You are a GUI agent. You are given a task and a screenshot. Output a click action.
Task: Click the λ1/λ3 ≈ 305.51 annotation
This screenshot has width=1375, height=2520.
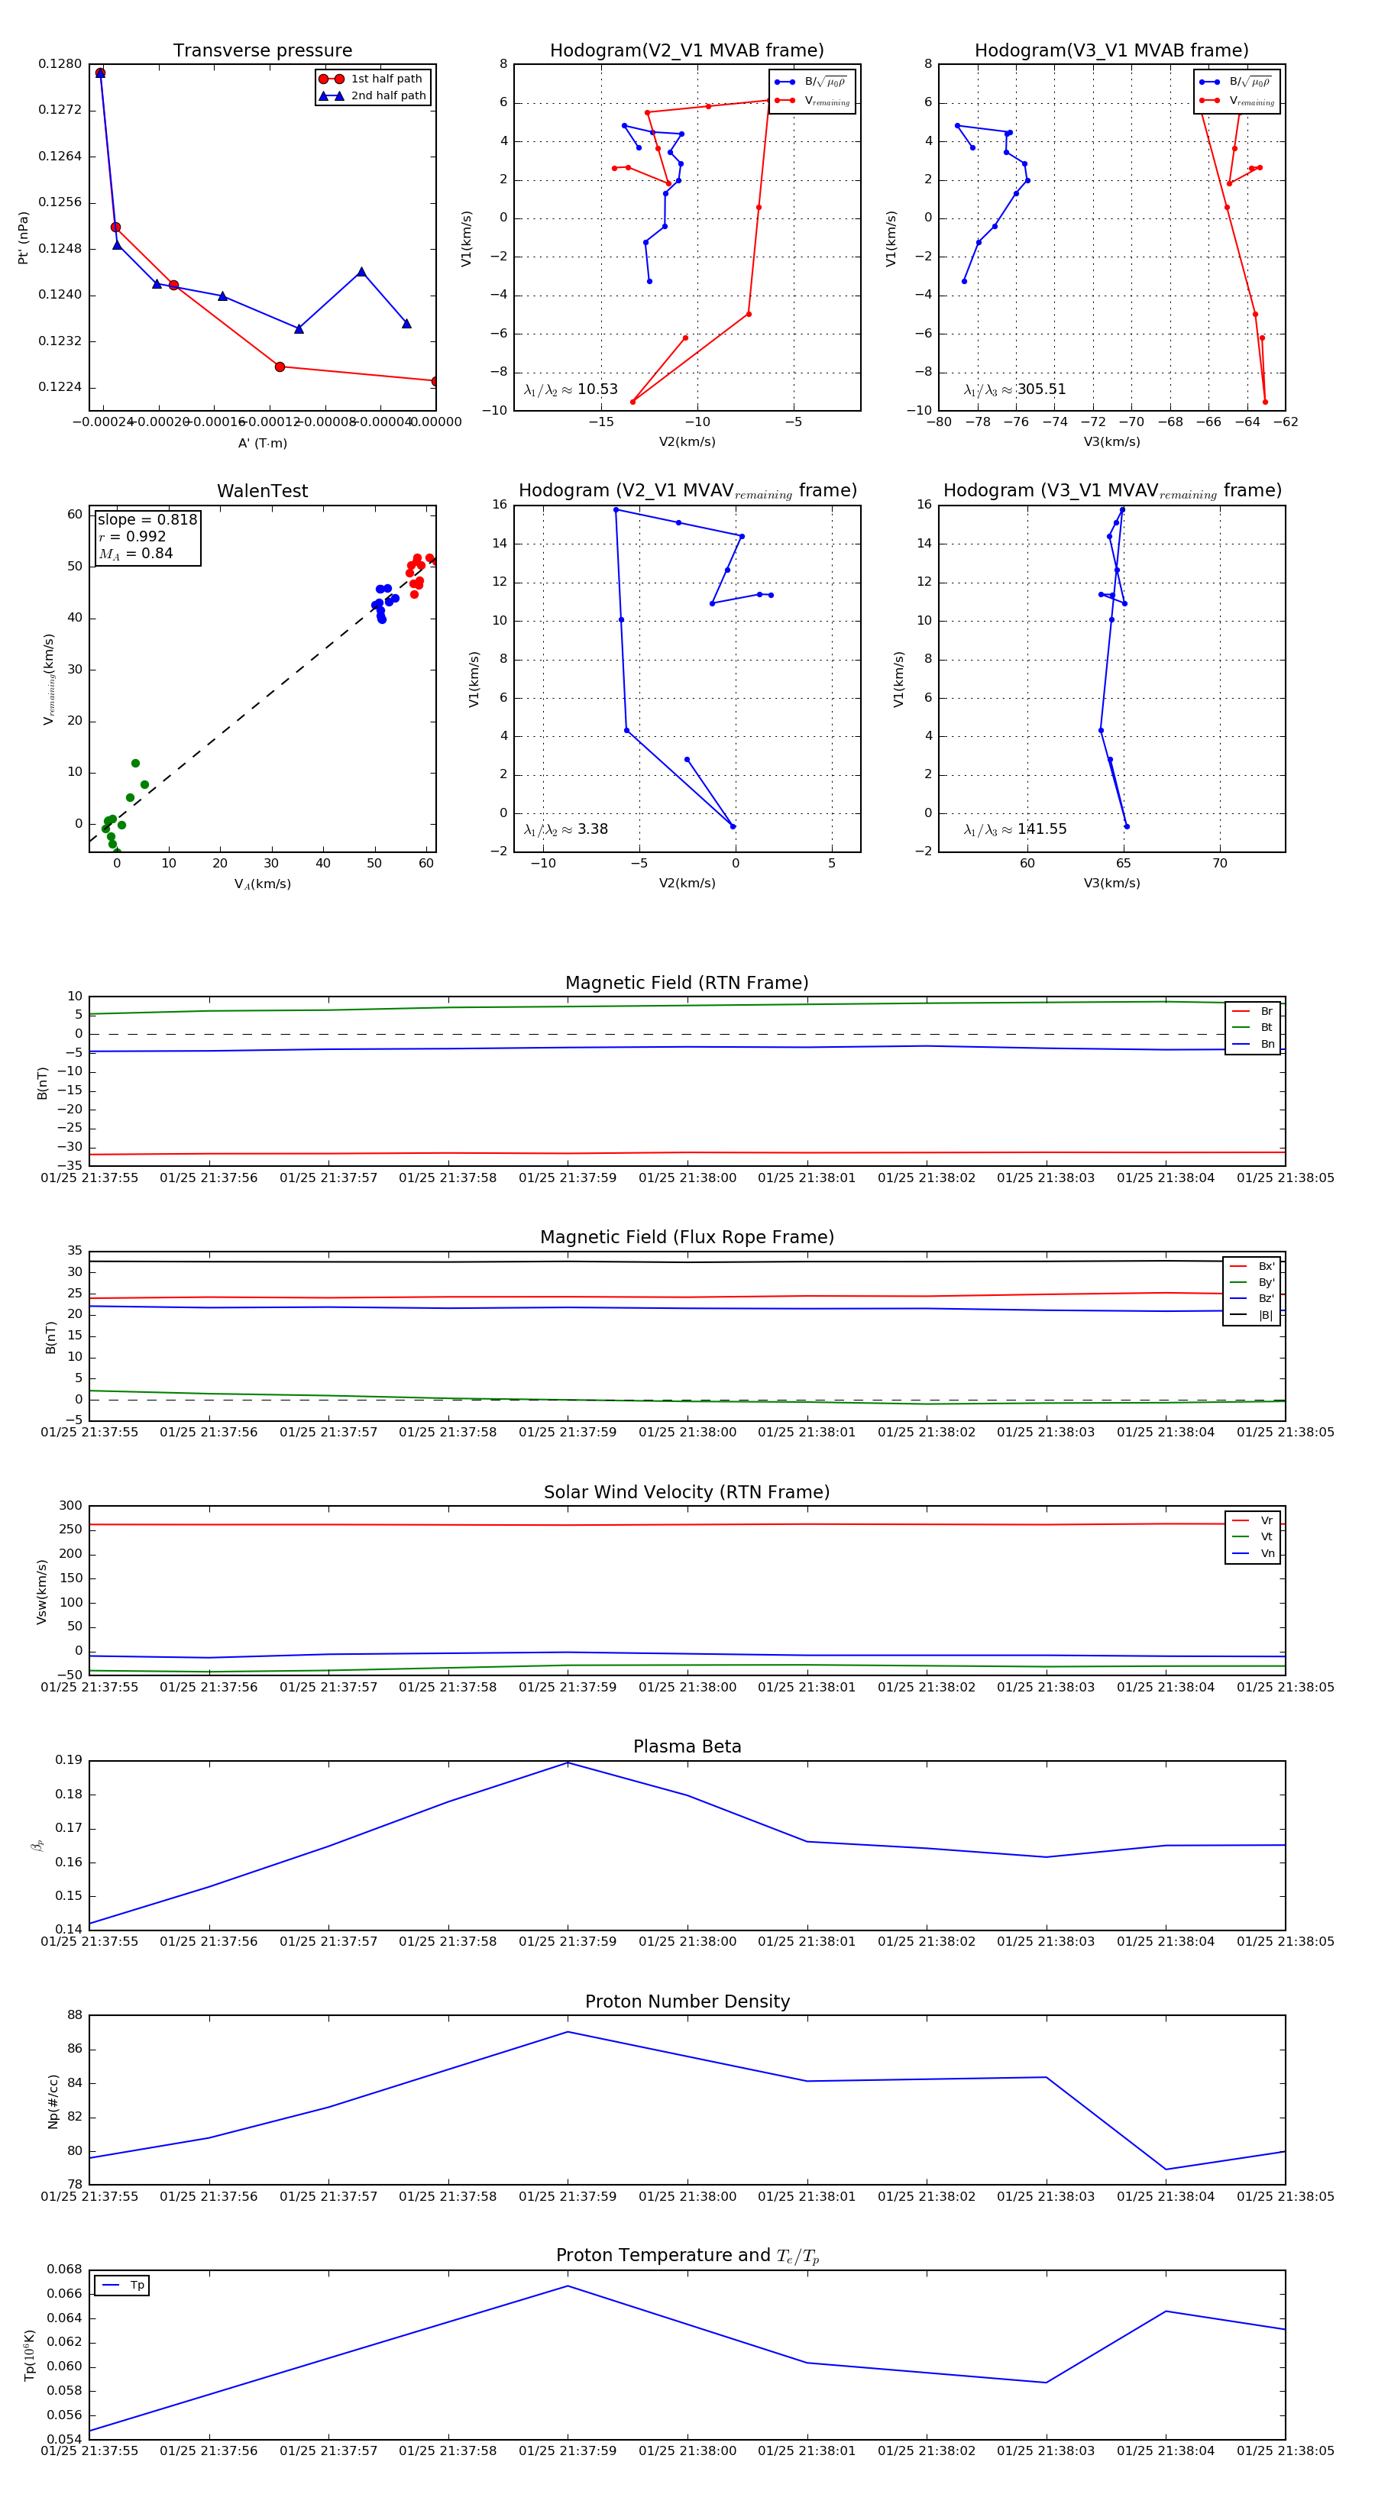1015,389
